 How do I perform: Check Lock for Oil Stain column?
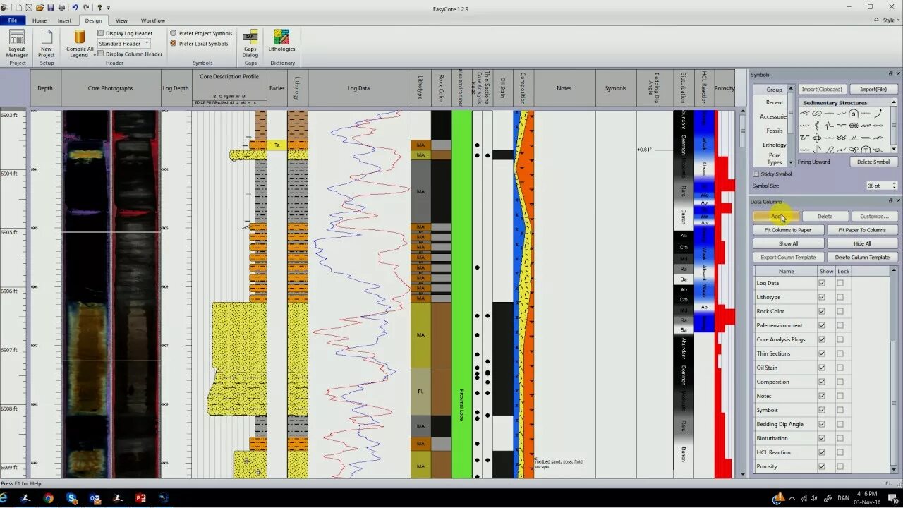pyautogui.click(x=840, y=368)
